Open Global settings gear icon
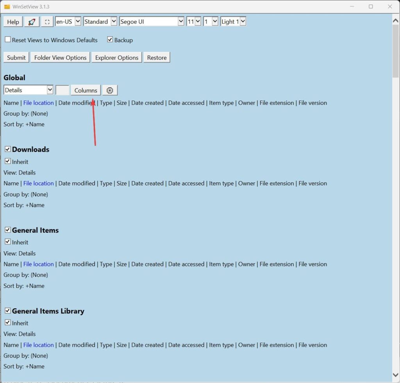 (x=110, y=90)
